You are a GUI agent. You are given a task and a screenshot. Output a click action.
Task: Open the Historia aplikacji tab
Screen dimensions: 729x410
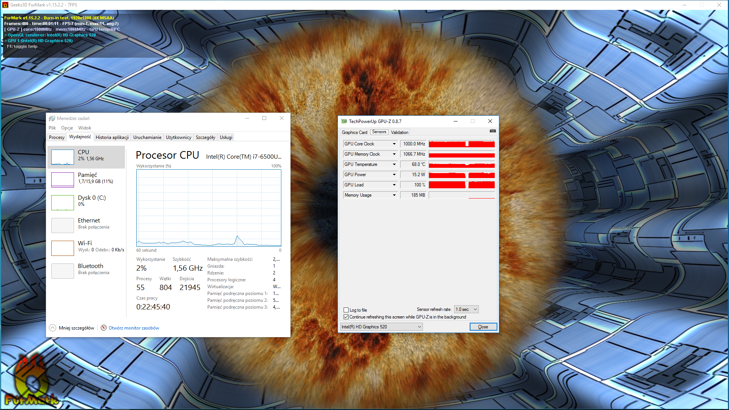pyautogui.click(x=112, y=137)
